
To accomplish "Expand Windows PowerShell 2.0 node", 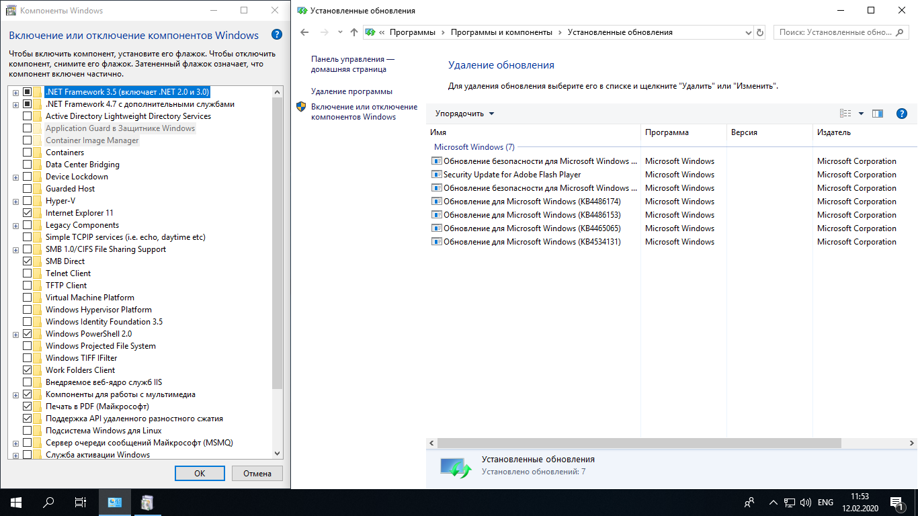I will click(15, 334).
